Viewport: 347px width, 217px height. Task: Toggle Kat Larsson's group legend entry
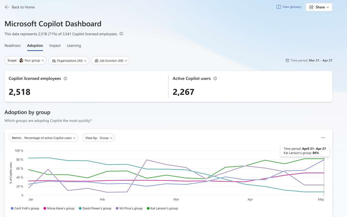point(162,208)
